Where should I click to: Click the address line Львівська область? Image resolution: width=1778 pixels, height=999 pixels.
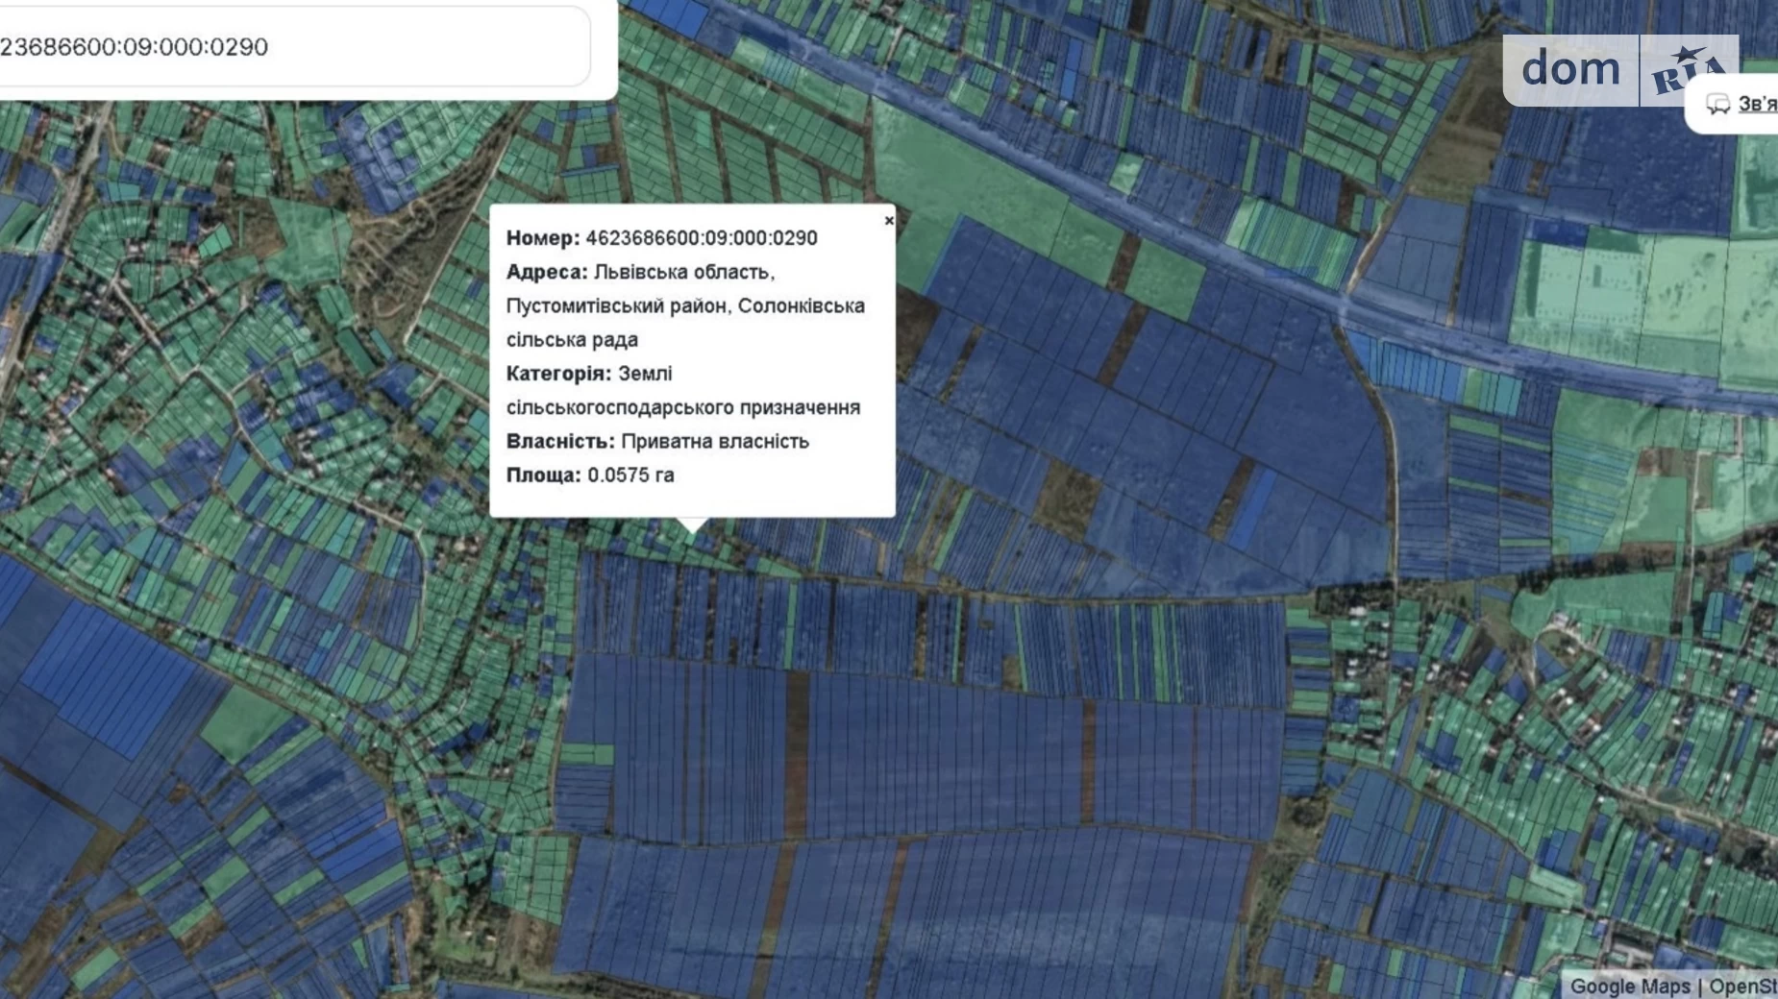pos(684,272)
